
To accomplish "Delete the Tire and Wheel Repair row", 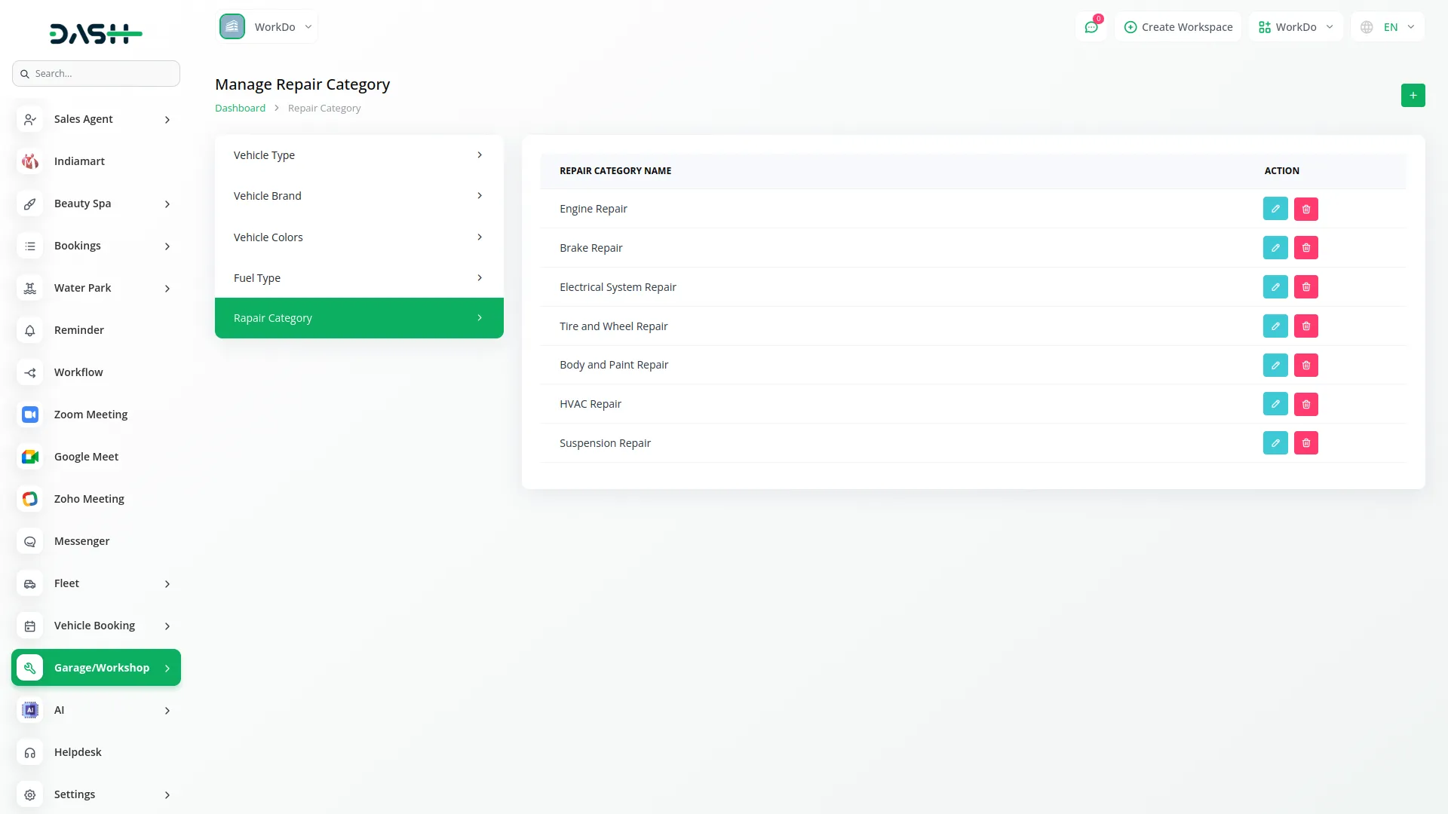I will tap(1306, 326).
